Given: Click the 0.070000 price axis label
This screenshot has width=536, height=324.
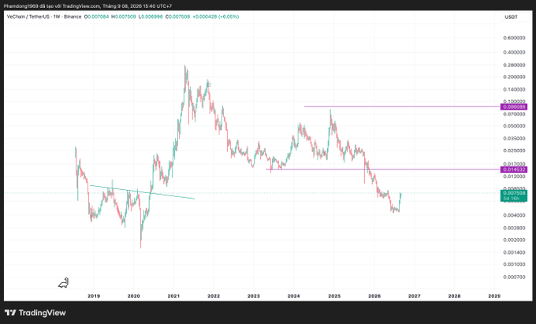Looking at the screenshot, I should click(x=514, y=114).
